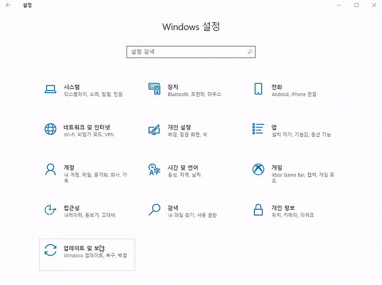Open the 개인 설정 title
382x285 pixels.
pos(179,127)
